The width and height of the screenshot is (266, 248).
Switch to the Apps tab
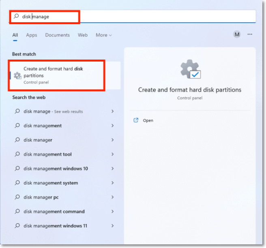(x=32, y=35)
